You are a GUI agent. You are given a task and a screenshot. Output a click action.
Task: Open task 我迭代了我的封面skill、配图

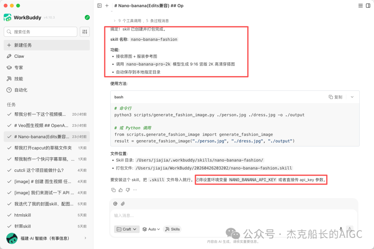tap(47, 204)
